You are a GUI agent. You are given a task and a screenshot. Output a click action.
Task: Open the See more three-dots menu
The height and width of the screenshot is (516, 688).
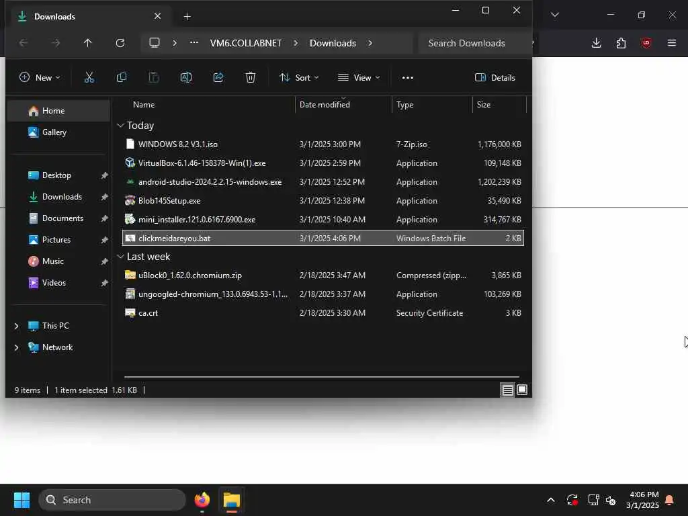click(408, 78)
